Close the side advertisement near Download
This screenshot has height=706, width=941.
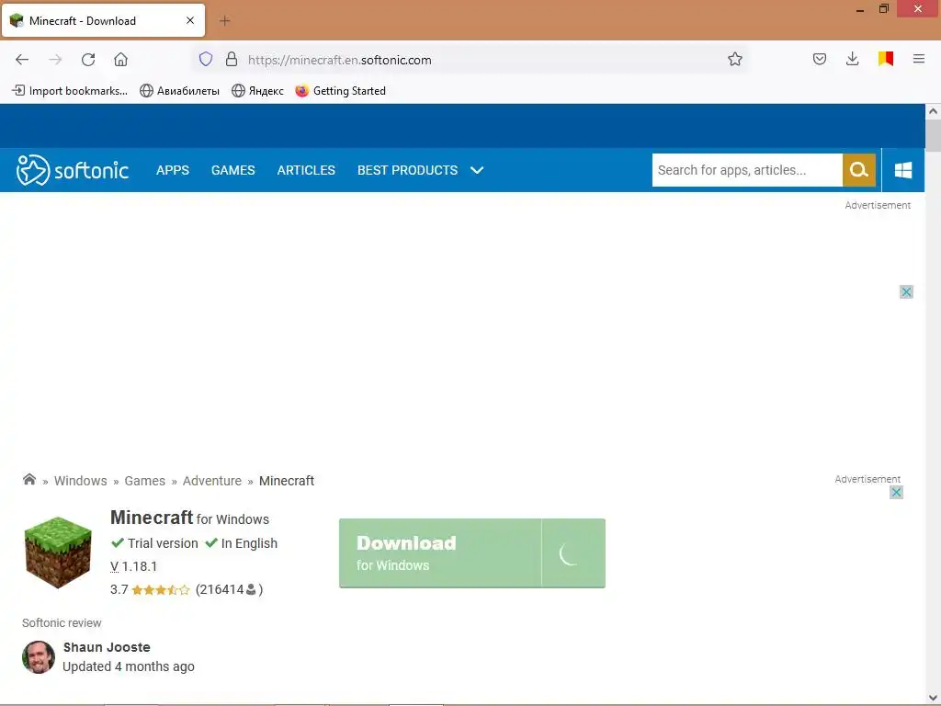[x=896, y=493]
